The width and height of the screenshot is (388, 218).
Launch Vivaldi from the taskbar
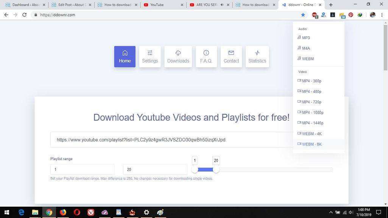(91, 212)
